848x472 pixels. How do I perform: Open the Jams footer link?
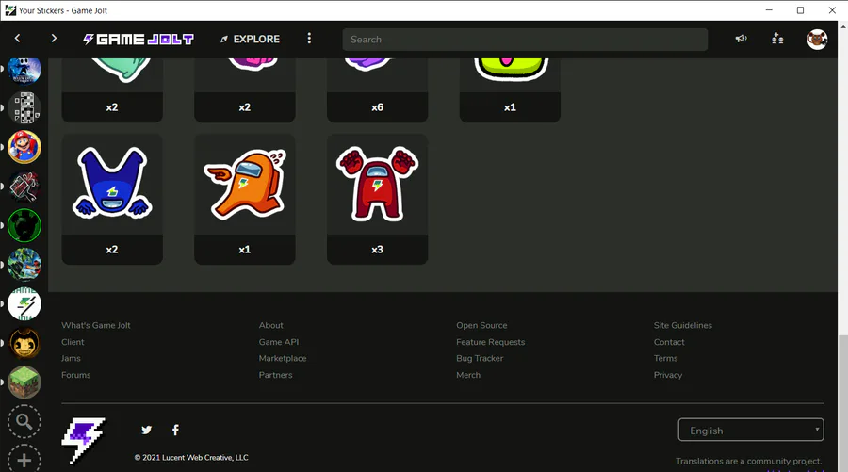pos(71,358)
